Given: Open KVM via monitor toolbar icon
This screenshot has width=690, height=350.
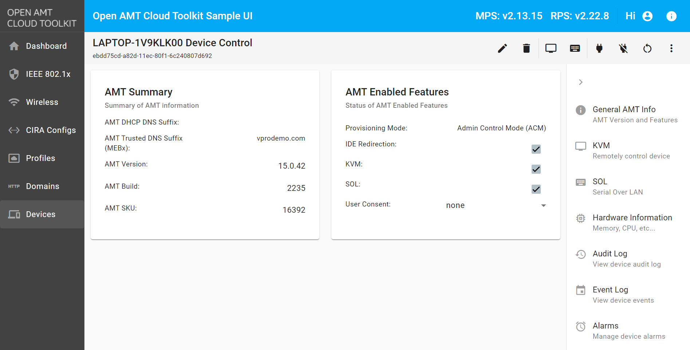Looking at the screenshot, I should point(551,48).
